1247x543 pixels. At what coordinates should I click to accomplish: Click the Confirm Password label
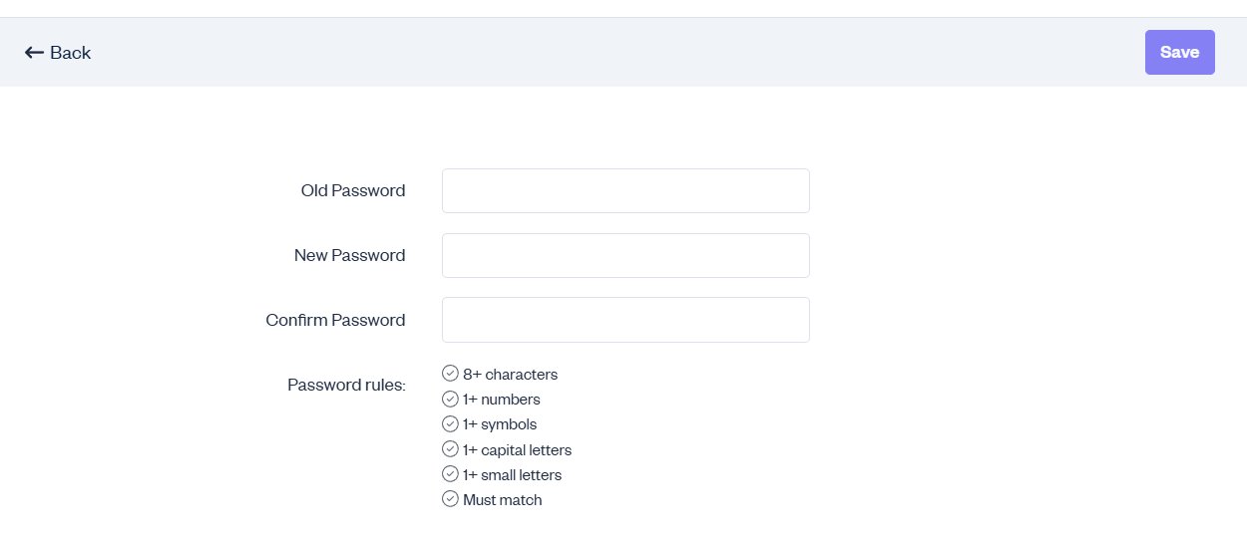[x=335, y=320]
